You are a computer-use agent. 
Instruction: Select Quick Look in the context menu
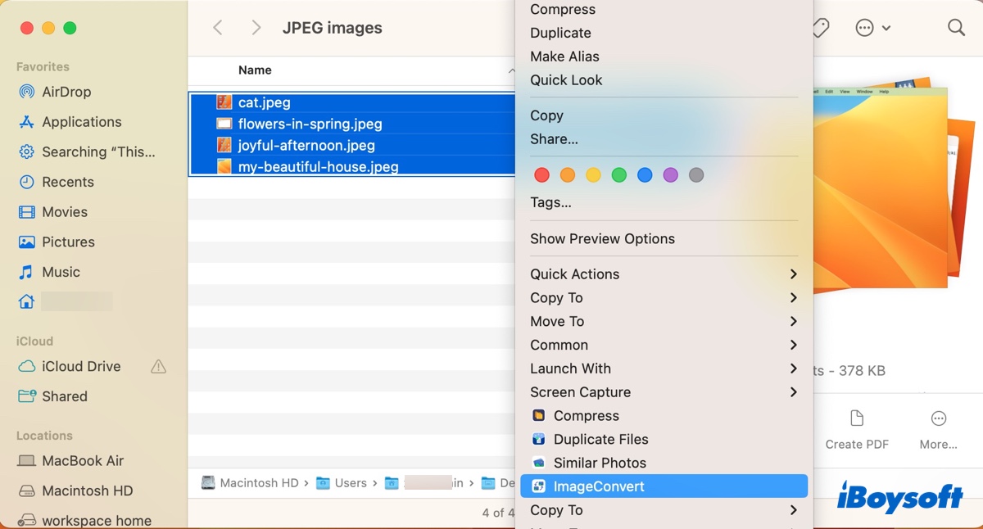coord(566,79)
